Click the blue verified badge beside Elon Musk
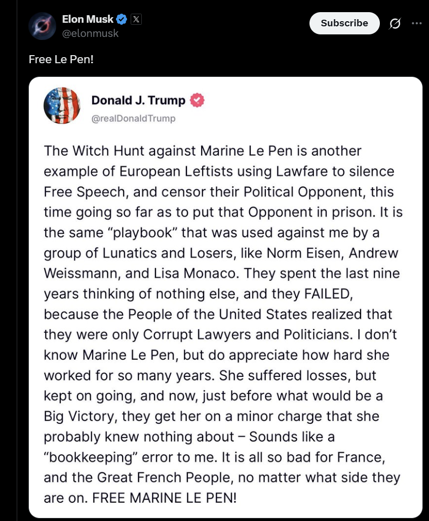 click(x=122, y=19)
